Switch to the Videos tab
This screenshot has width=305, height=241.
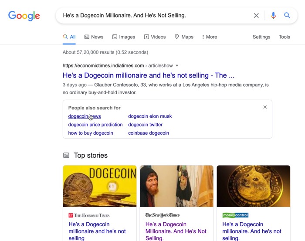click(x=155, y=37)
